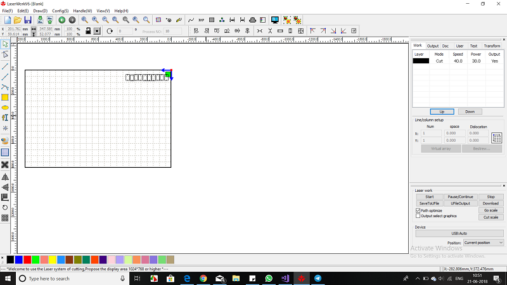Click the UFileOutput button

(x=461, y=203)
